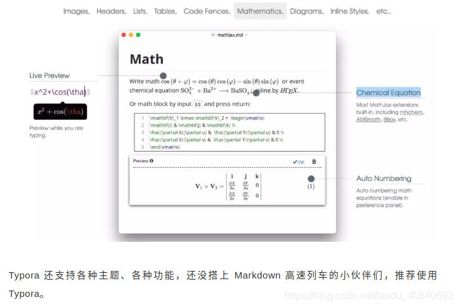Viewport: 459px width, 307px height.
Task: Click the 'Preview while you are typing.' caption
Action: (x=56, y=132)
